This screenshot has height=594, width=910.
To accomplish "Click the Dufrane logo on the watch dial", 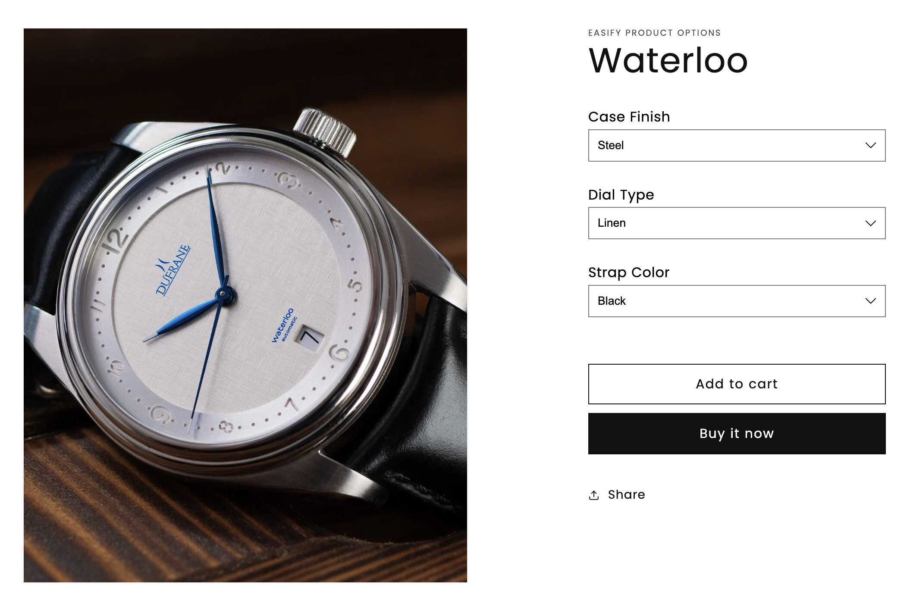I will pos(173,269).
